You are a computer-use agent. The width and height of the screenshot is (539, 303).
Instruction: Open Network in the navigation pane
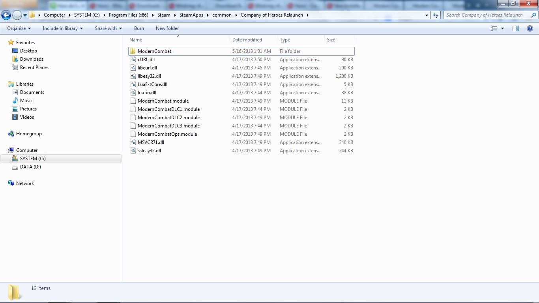click(25, 183)
